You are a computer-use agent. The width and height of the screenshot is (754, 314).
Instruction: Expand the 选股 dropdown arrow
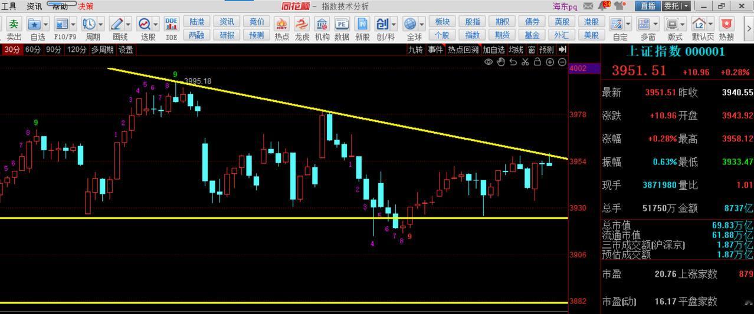[156, 24]
